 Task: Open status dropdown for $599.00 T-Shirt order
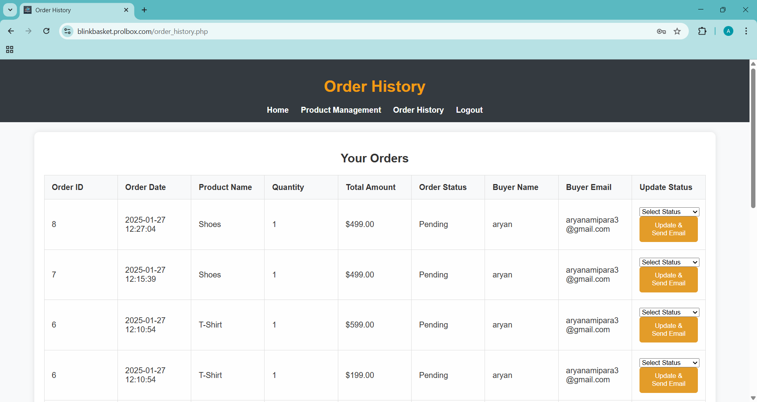click(x=669, y=312)
